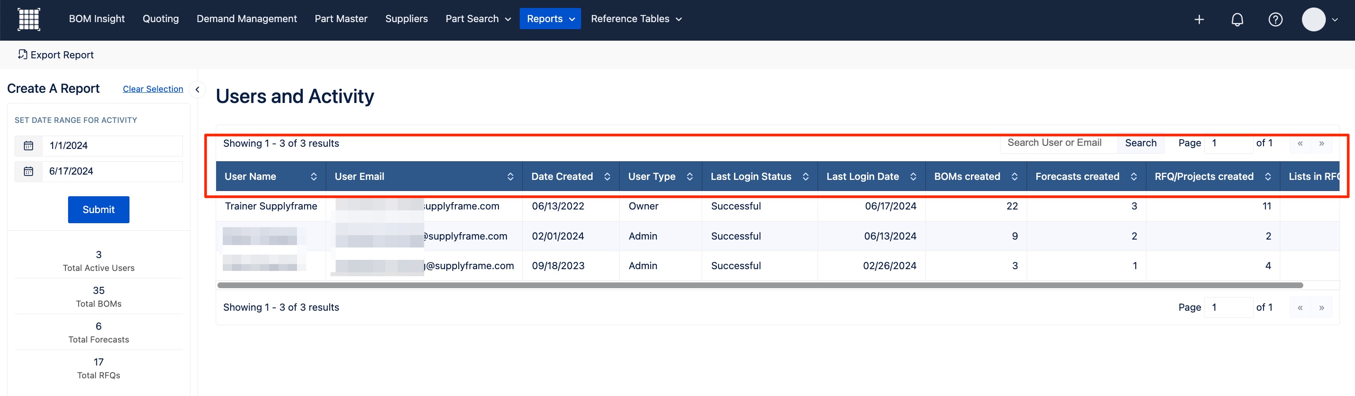This screenshot has width=1355, height=396.
Task: Open Part Master menu item
Action: 341,19
